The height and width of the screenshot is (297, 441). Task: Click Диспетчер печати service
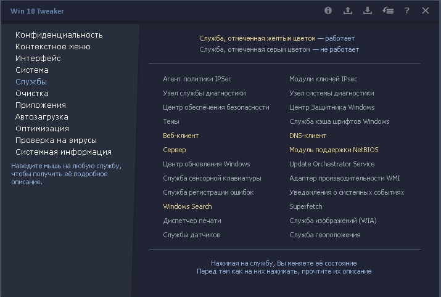[x=192, y=221]
